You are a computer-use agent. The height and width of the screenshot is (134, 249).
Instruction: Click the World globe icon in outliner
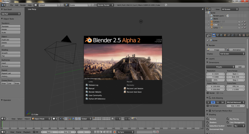coord(212,19)
